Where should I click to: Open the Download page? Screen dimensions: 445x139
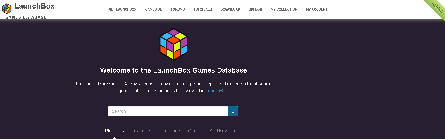click(x=230, y=9)
